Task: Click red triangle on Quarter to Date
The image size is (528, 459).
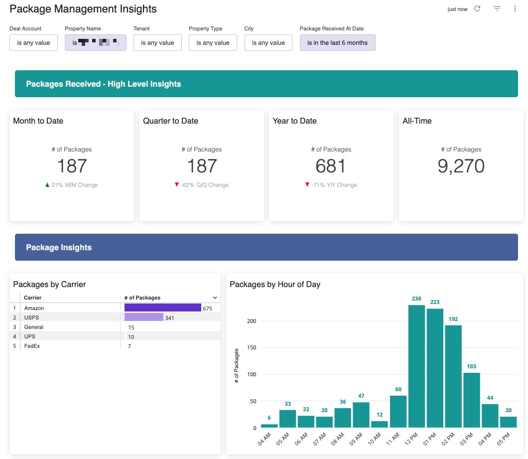Action: (x=176, y=185)
